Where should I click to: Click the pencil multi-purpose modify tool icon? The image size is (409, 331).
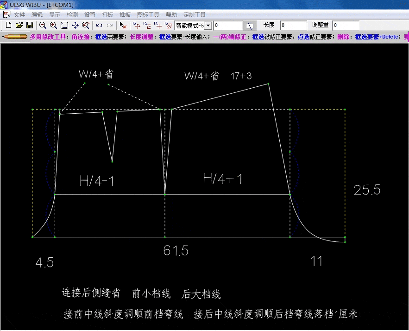(x=15, y=37)
